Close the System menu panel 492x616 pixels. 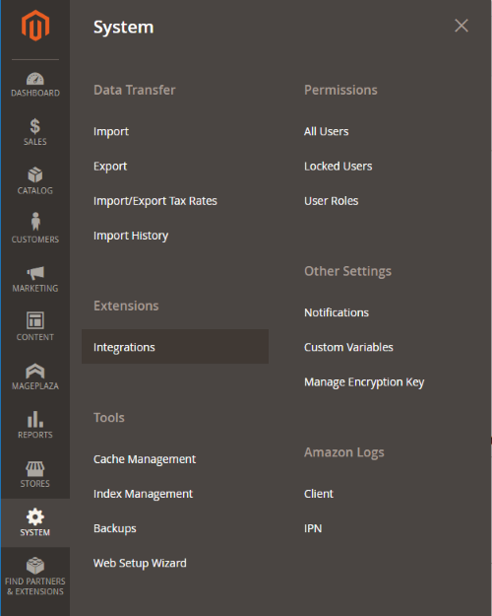coord(461,26)
